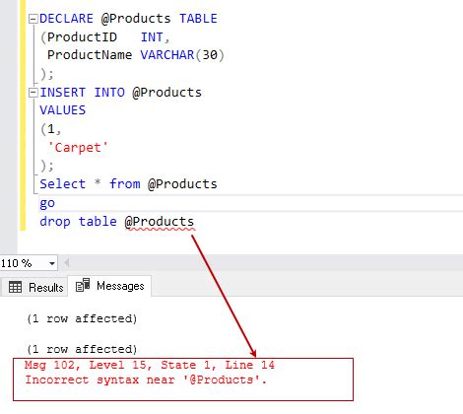
Task: Collapse the DECLARE @Products code block
Action: pyautogui.click(x=33, y=19)
